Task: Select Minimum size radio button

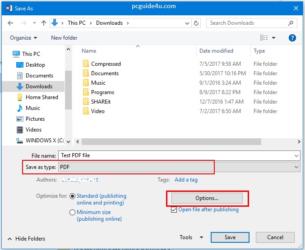Action: point(72,212)
